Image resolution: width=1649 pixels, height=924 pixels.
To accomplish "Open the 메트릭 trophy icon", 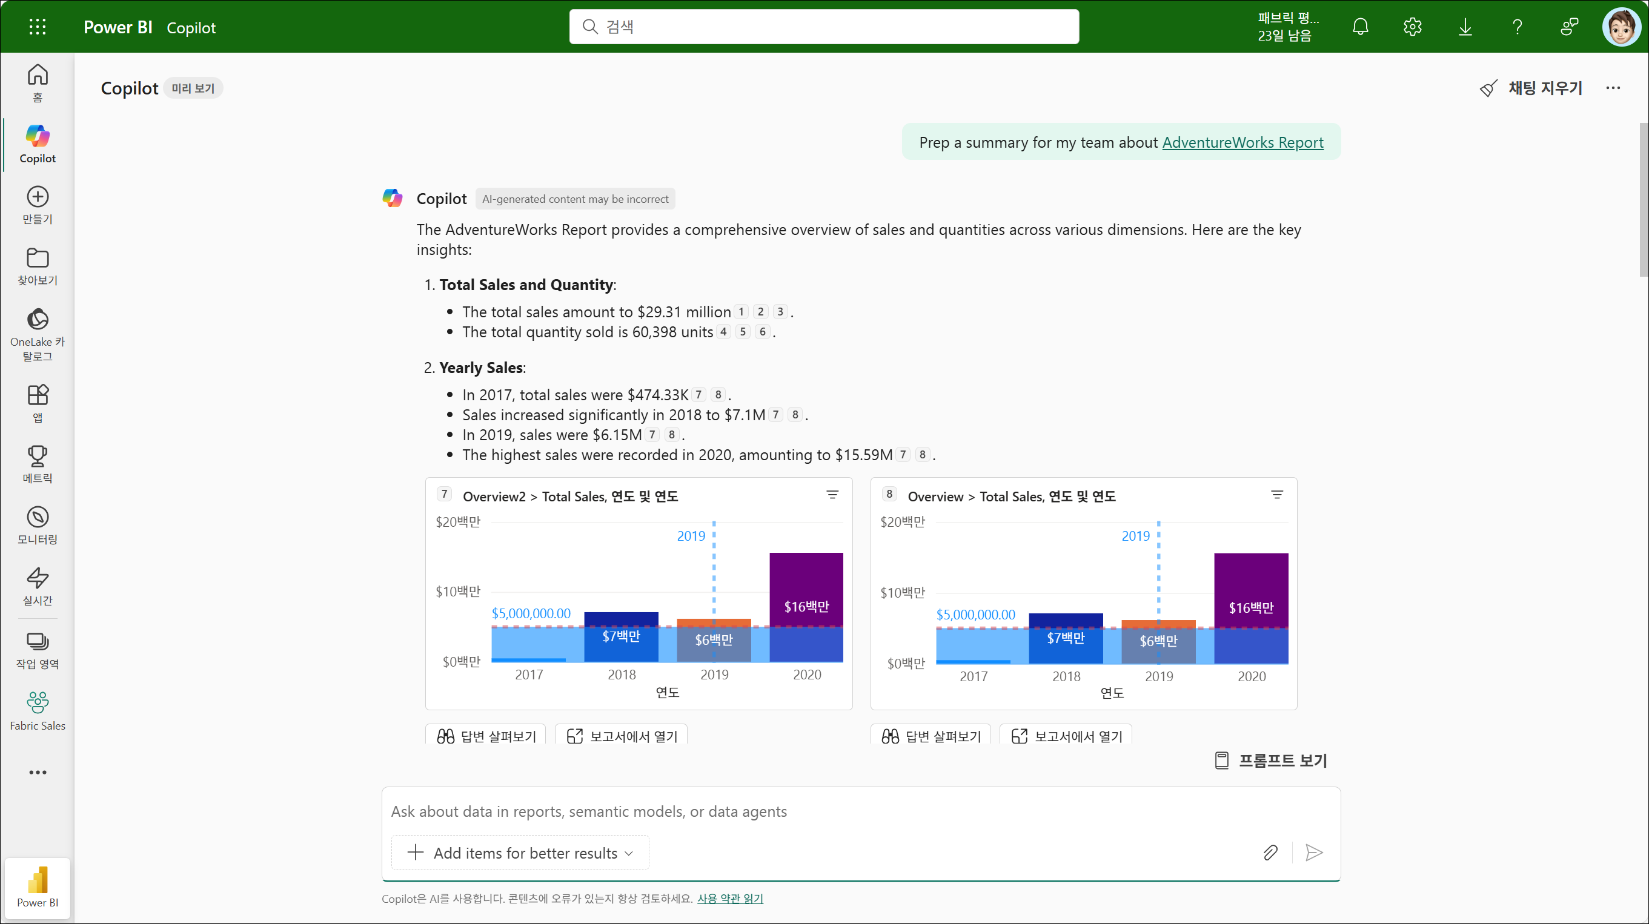I will pos(37,464).
